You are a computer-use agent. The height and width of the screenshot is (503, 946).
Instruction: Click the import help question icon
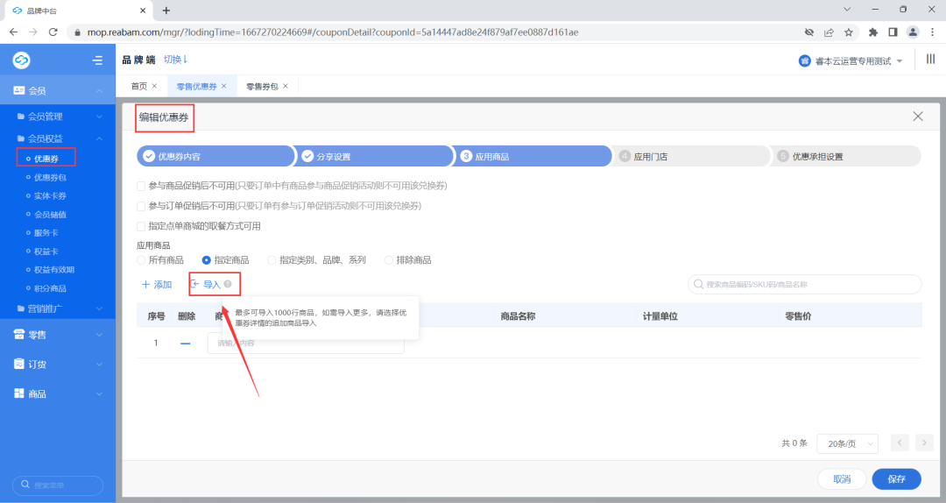click(228, 284)
